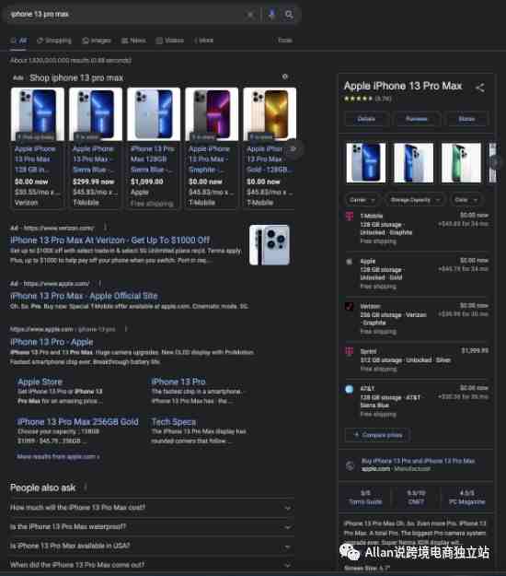
Task: Select the green iPhone thumbnail in panel
Action: [461, 163]
